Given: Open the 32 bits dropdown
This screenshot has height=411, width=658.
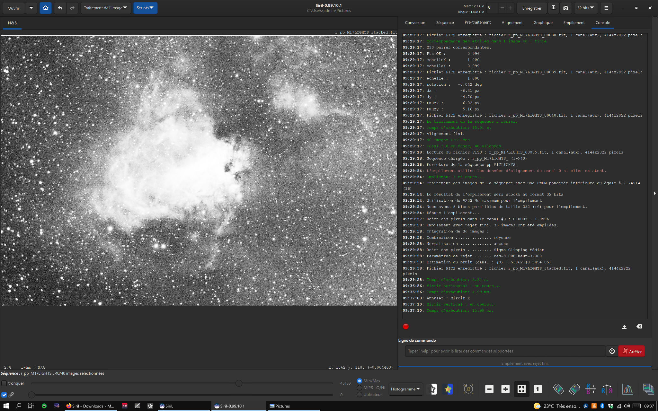Looking at the screenshot, I should pos(586,8).
